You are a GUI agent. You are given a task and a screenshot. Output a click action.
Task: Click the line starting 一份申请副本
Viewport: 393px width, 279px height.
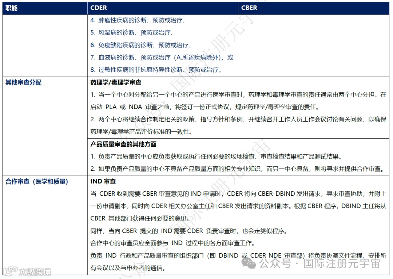238,206
